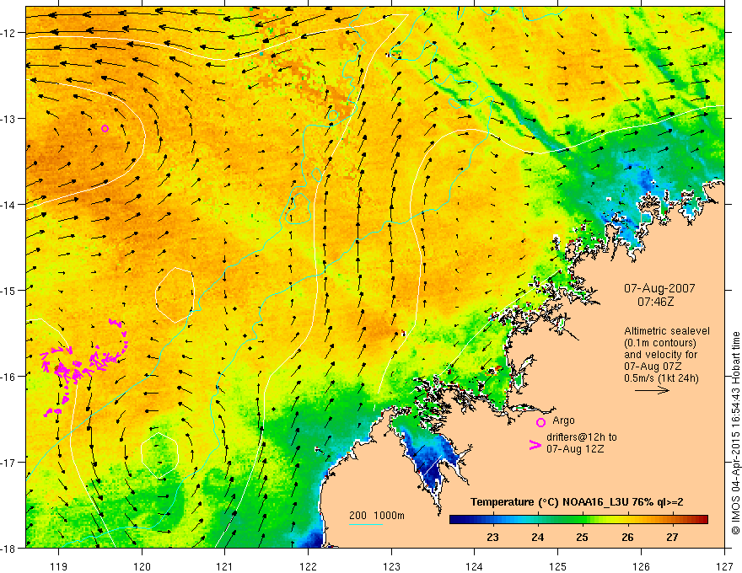The image size is (742, 573).
Task: Click the '200 1000m' isobath label
Action: pos(377,516)
